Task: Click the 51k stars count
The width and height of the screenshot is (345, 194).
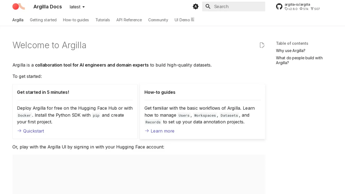Action: pos(304,9)
